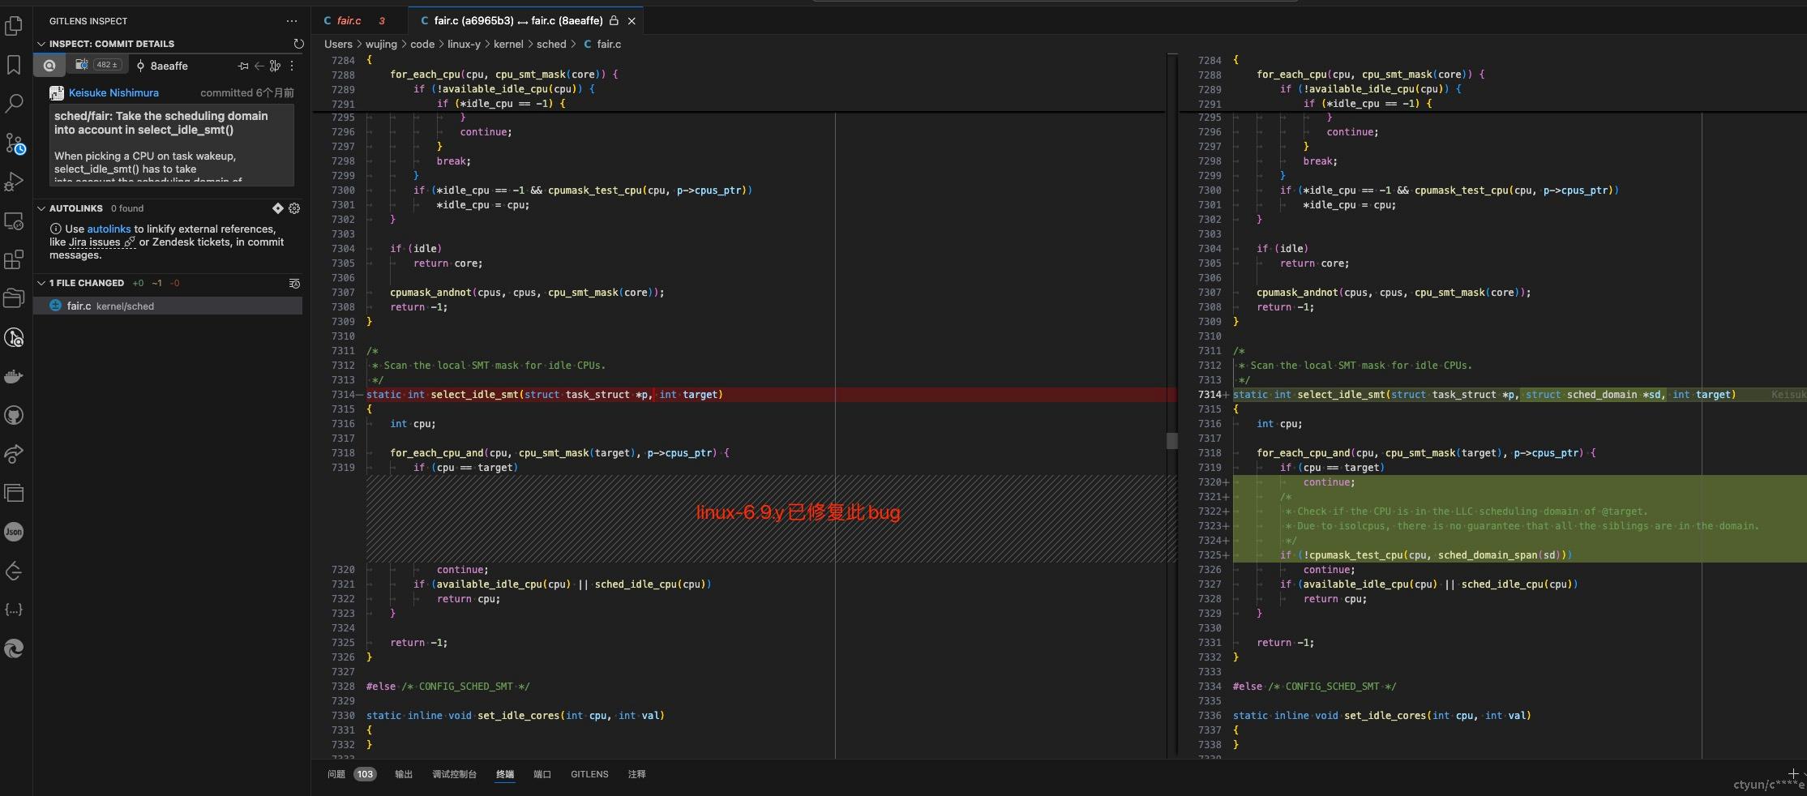Screen dimensions: 1807x796
Task: Open the Docker view
Action: pos(14,376)
